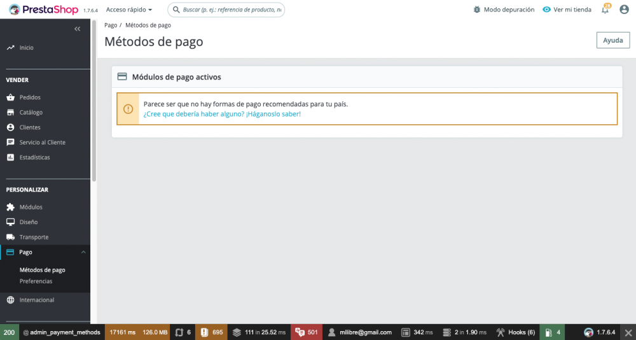Image resolution: width=636 pixels, height=340 pixels.
Task: Click the Transporte truck icon
Action: coord(11,237)
